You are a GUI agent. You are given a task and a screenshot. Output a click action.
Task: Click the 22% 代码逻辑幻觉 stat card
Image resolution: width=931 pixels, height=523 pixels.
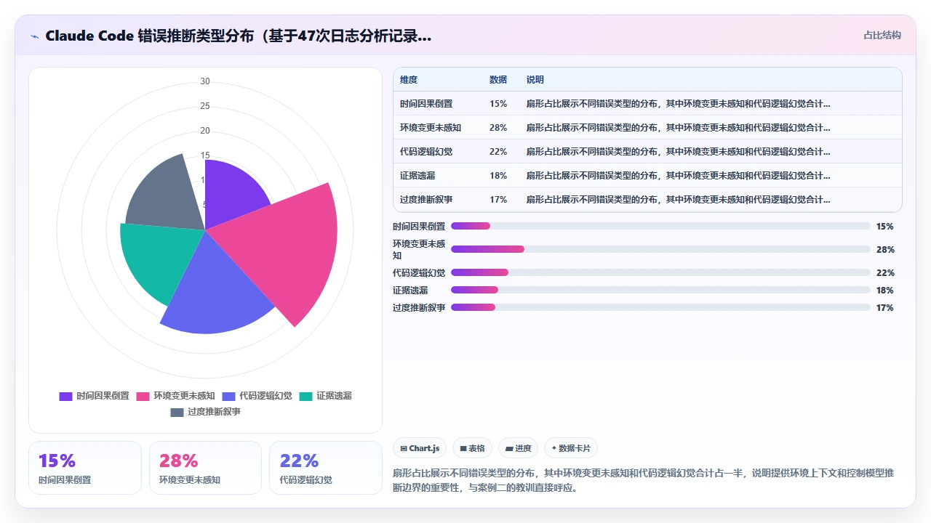tap(326, 468)
